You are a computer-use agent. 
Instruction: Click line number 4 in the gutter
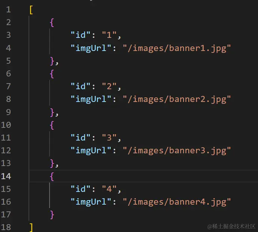(9, 48)
